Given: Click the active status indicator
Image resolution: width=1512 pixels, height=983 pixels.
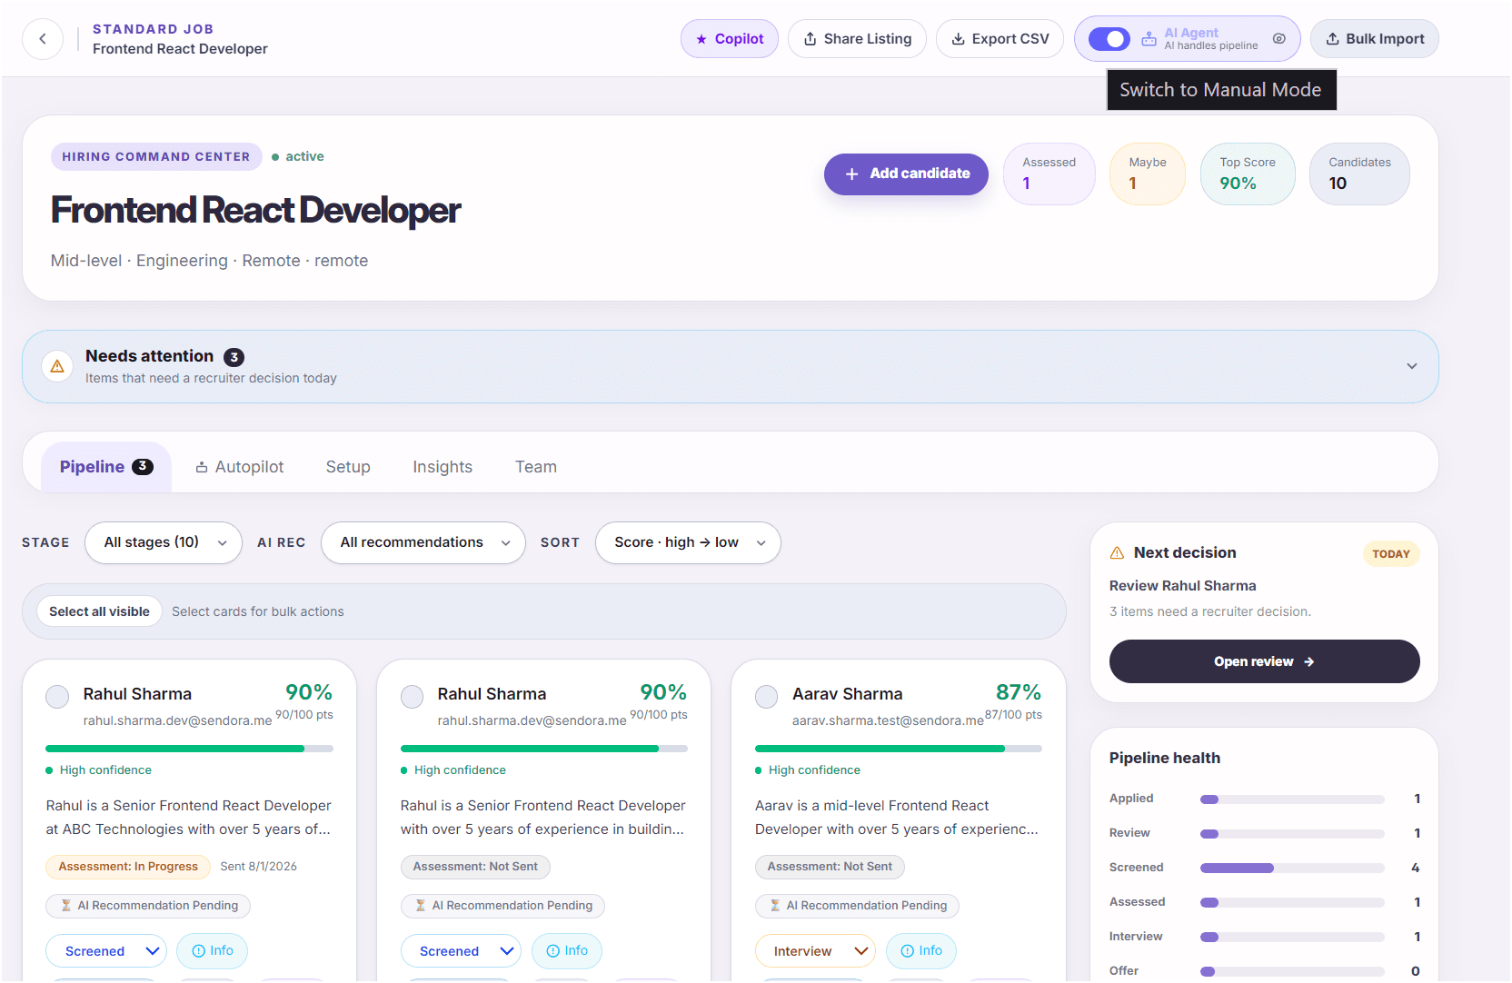Looking at the screenshot, I should pos(298,156).
